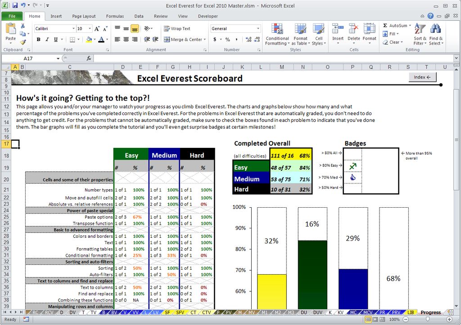
Task: Toggle Wrap Text
Action: (x=177, y=28)
